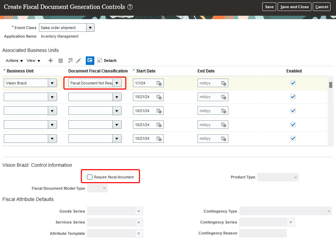336x244 pixels.
Task: Open start date calendar in fifth row
Action: pos(159,139)
